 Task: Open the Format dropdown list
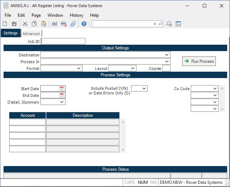click(x=79, y=68)
